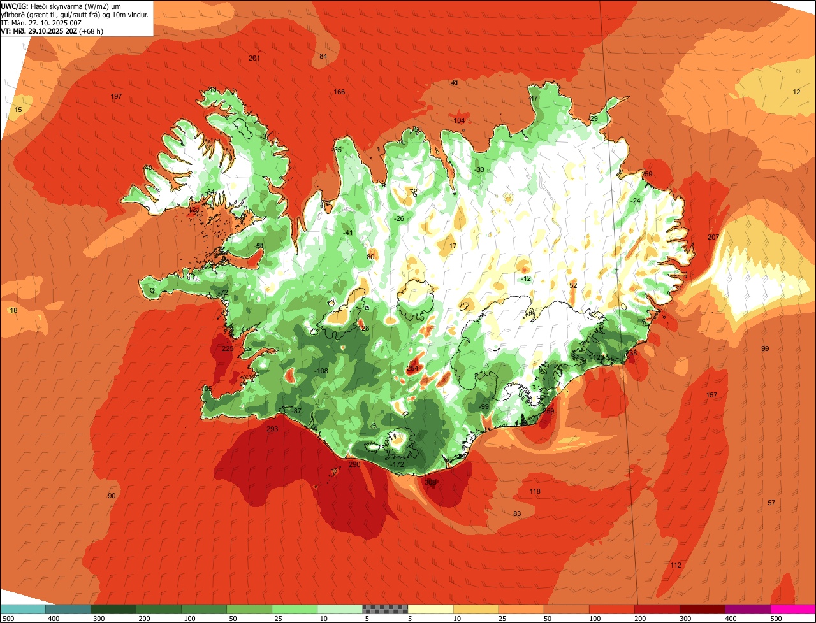Click the flux value 201 on the map
Image resolution: width=816 pixels, height=623 pixels.
click(x=254, y=58)
